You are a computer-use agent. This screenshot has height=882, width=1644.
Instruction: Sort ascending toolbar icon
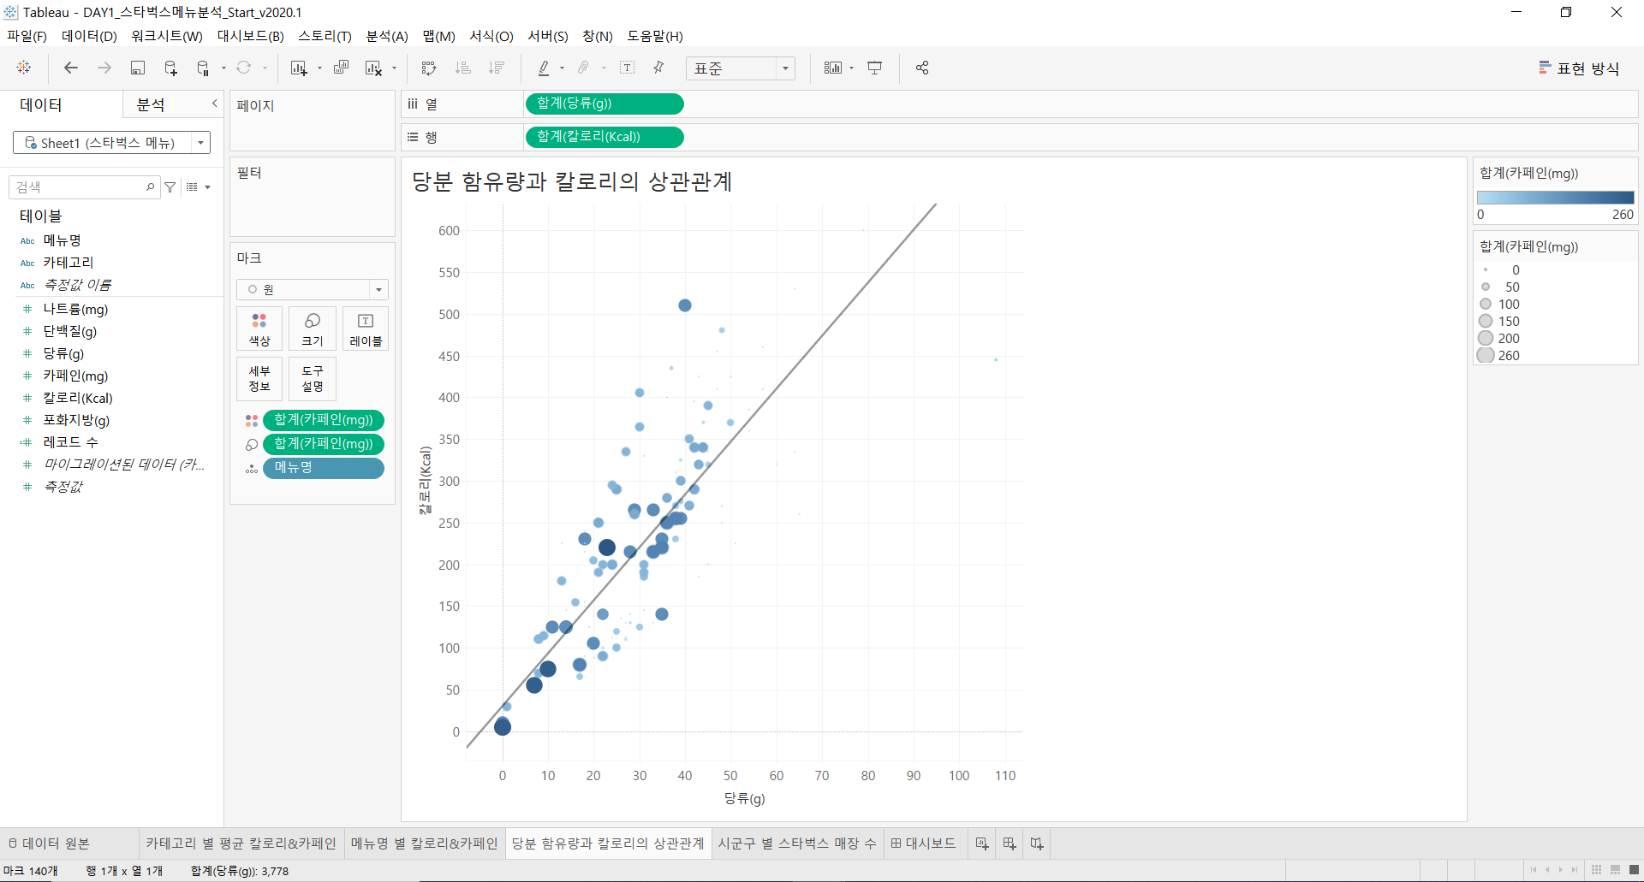coord(463,68)
